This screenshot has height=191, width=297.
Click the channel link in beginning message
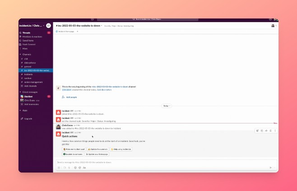tap(110, 86)
